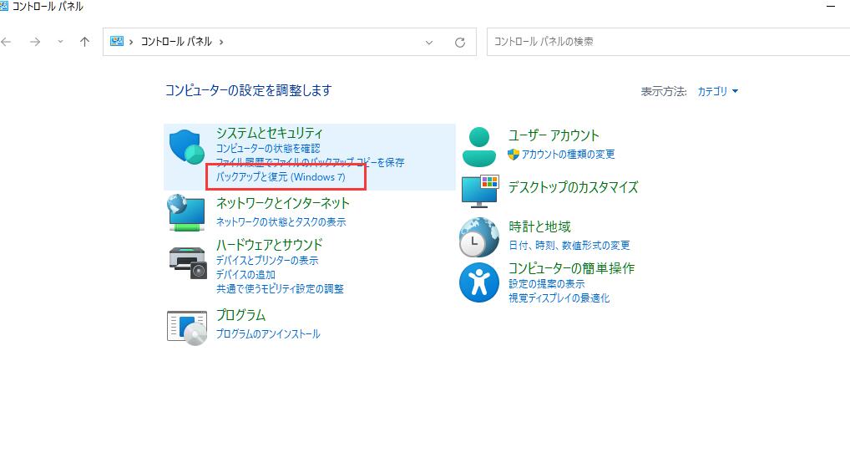Open デバイスとプリンターの表示 link
The height and width of the screenshot is (473, 850).
[x=267, y=261]
